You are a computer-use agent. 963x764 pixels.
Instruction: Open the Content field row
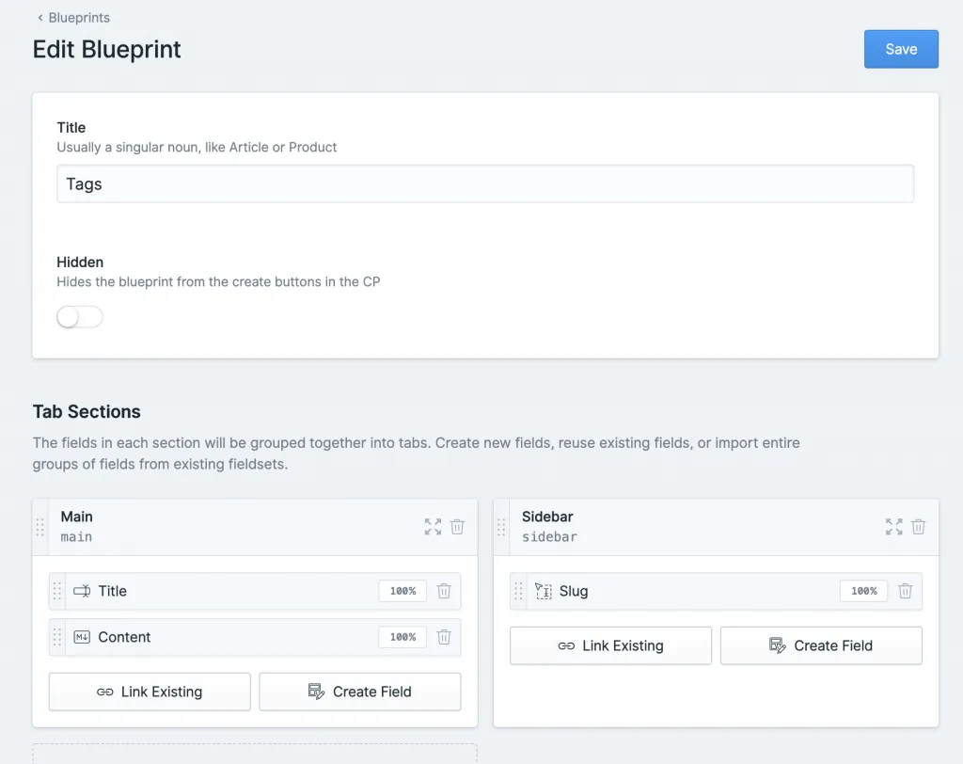pyautogui.click(x=255, y=637)
